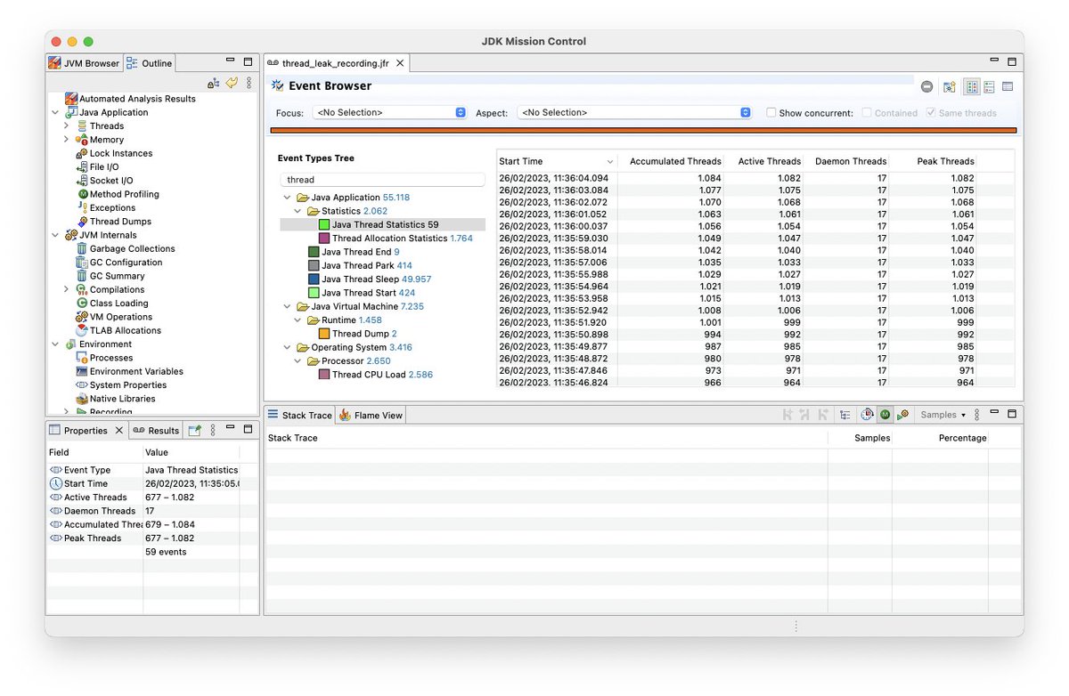
Task: Open the tree view icon in Stack Trace toolbar
Action: 845,414
